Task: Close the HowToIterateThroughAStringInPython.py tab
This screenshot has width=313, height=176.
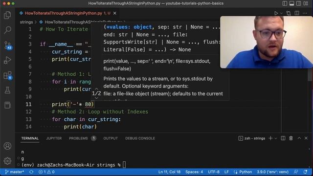Action: (x=115, y=13)
